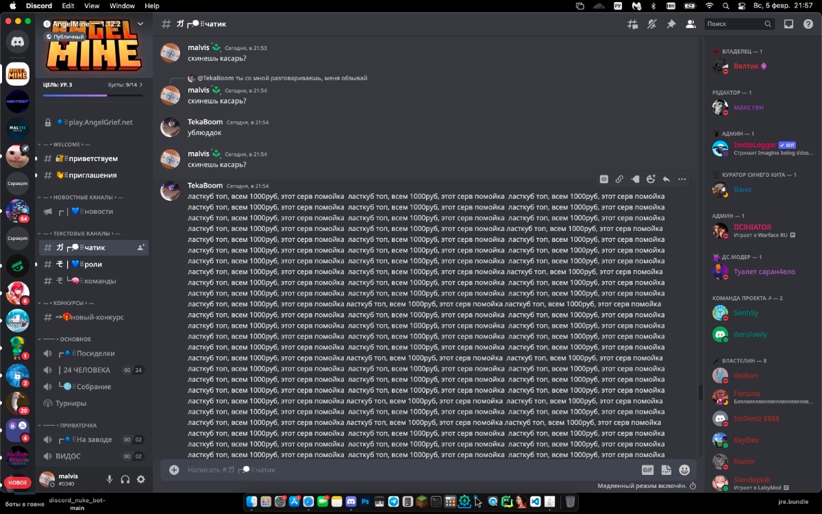Click the Inbox icon in header
The width and height of the screenshot is (822, 514).
pos(788,24)
